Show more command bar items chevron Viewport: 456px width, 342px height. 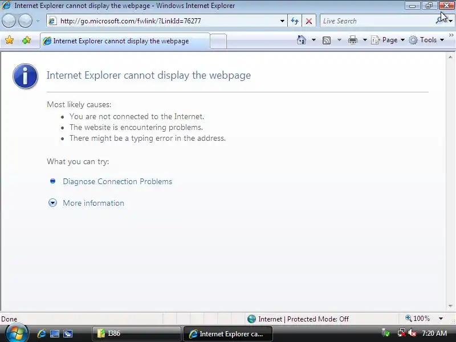451,35
